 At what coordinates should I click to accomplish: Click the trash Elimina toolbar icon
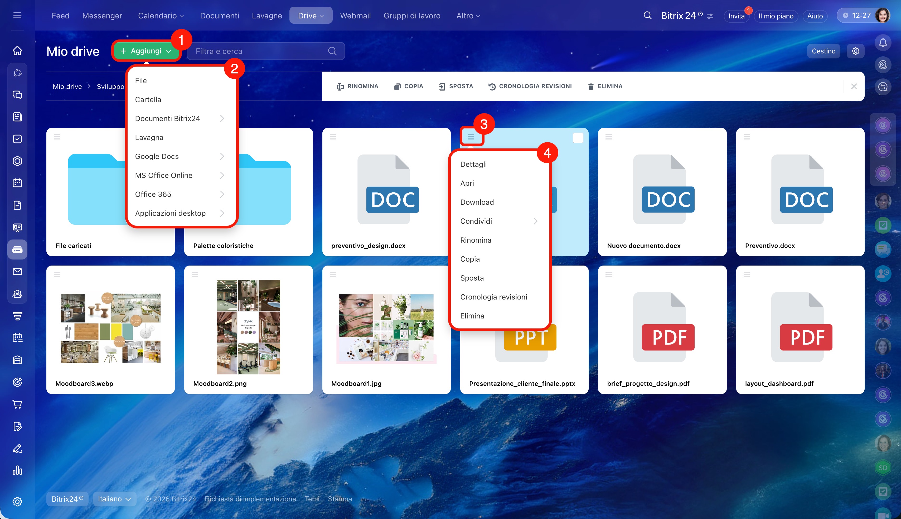[591, 87]
